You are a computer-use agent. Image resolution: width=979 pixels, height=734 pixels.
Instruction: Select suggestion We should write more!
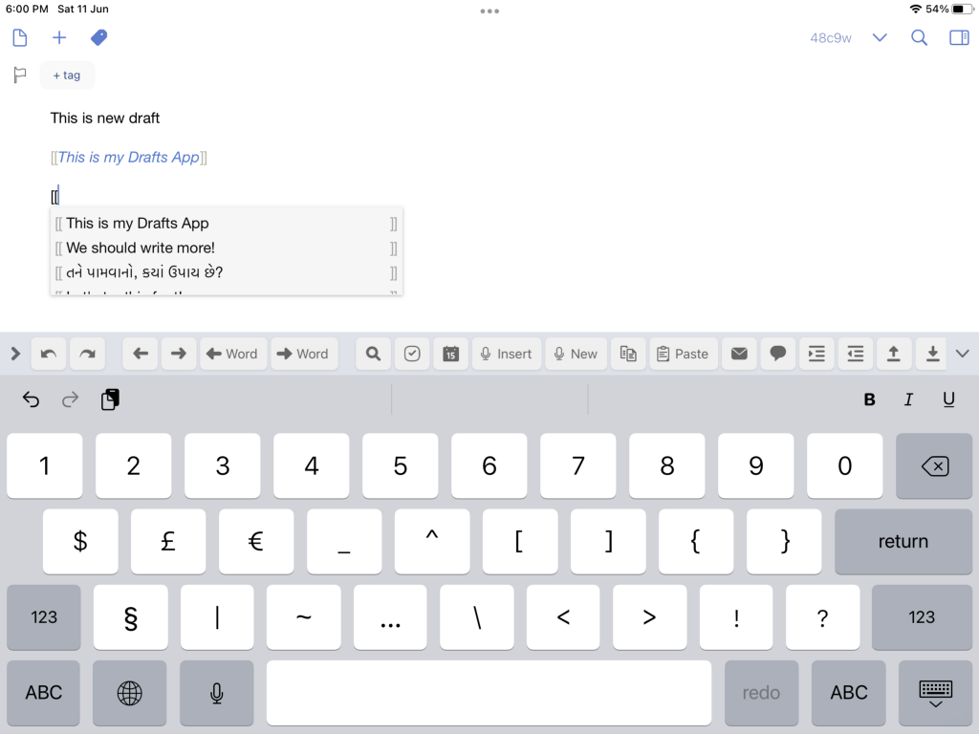coord(226,248)
